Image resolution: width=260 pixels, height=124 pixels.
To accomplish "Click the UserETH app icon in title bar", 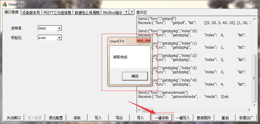I will pyautogui.click(x=4, y=4).
